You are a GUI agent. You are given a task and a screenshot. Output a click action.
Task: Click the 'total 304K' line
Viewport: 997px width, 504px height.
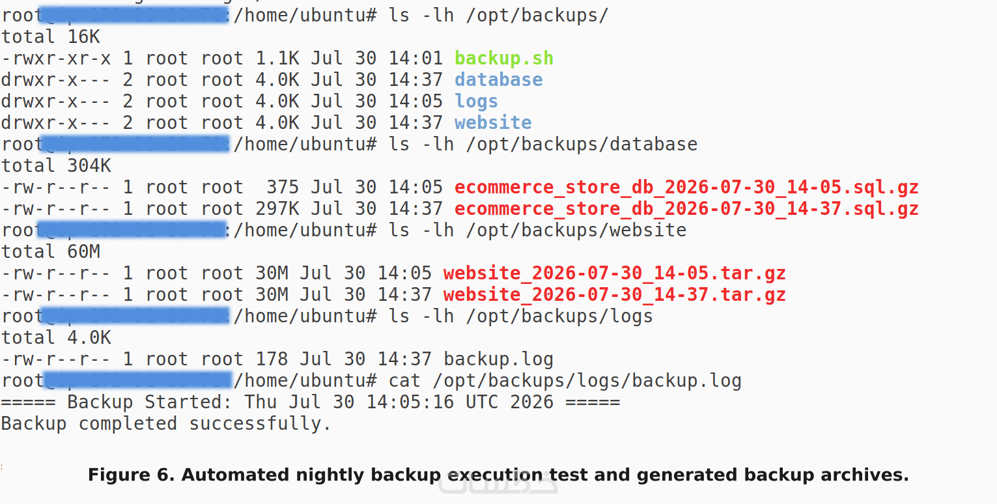coord(56,166)
